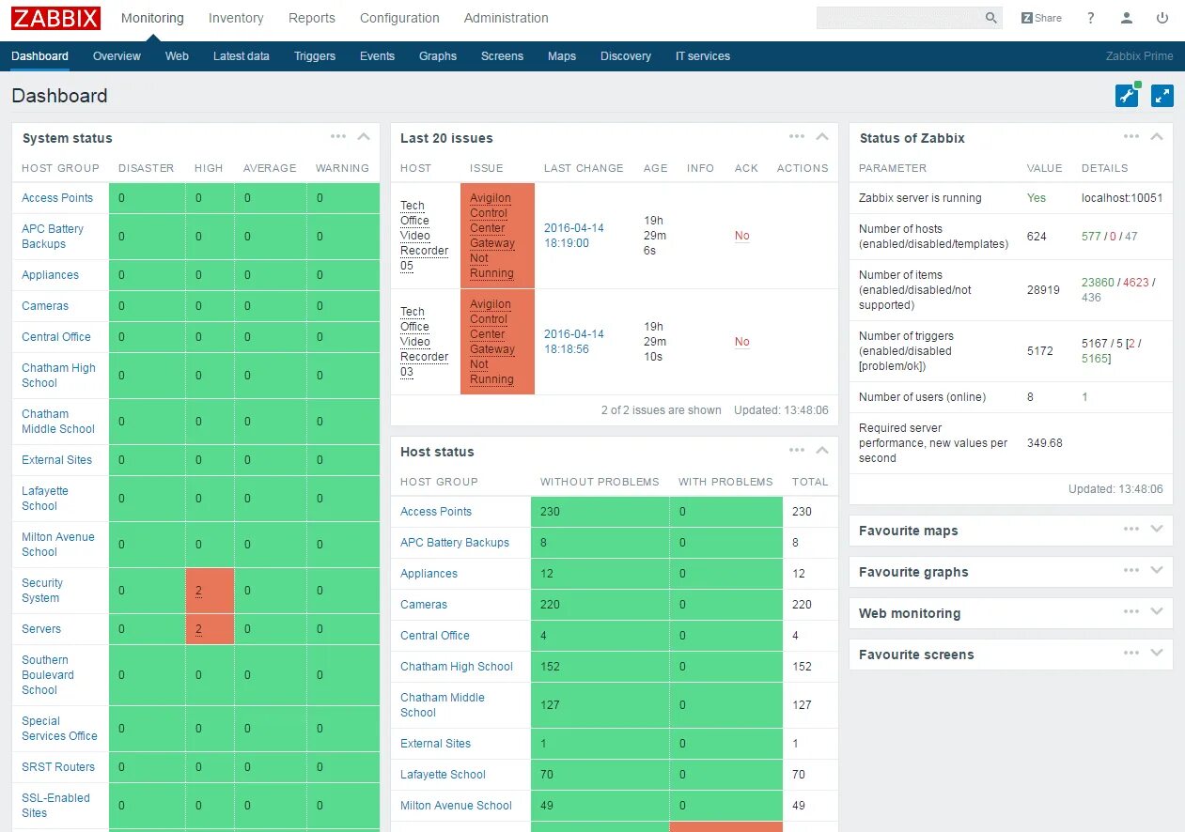Switch to the Web submenu tab
Screen dimensions: 1185x832
click(x=177, y=56)
